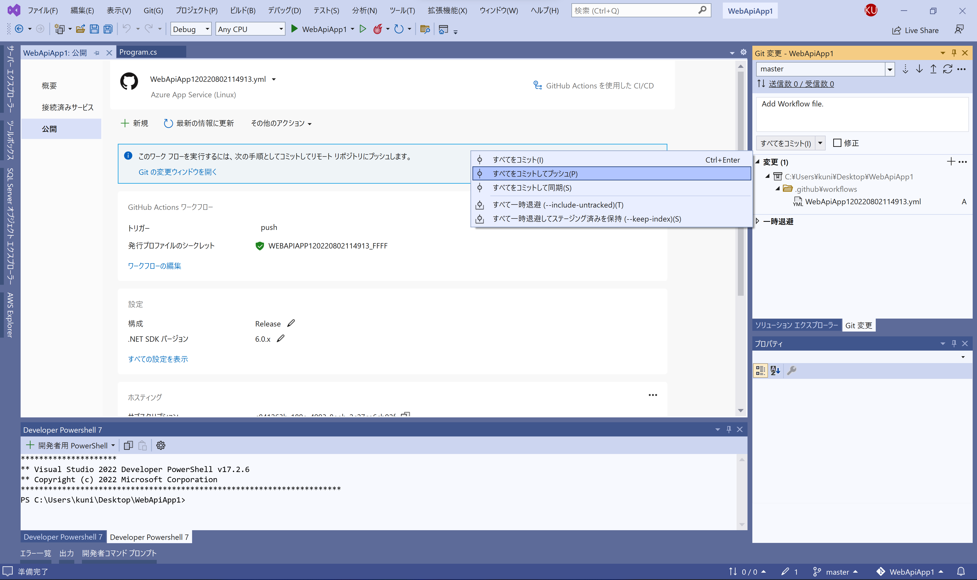Toggle the 修正 amend checkbox
This screenshot has height=580, width=977.
click(837, 143)
